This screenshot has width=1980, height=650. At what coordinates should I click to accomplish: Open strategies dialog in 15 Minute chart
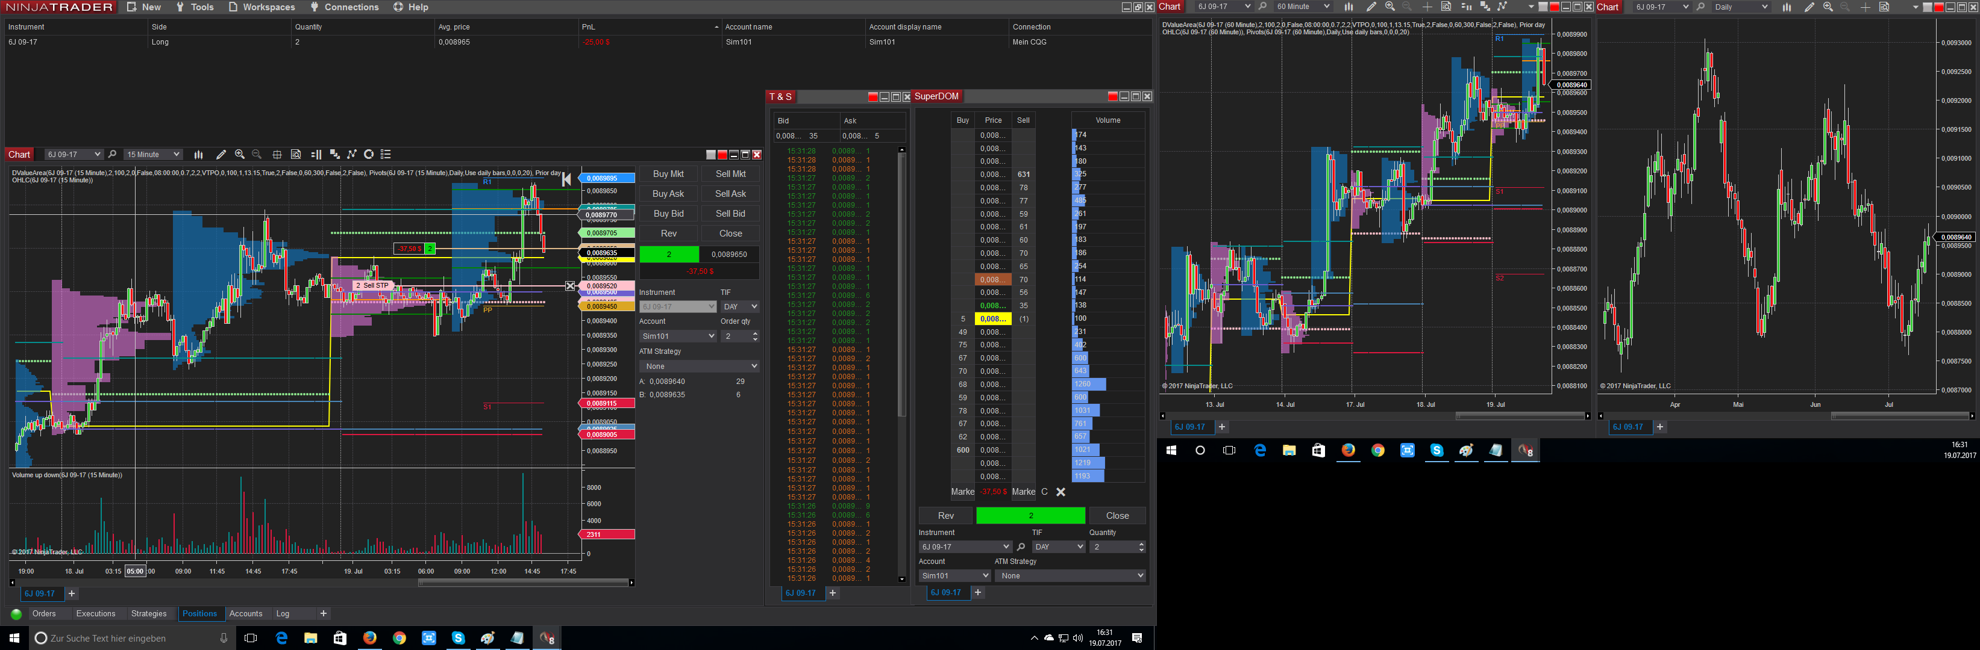pyautogui.click(x=352, y=154)
